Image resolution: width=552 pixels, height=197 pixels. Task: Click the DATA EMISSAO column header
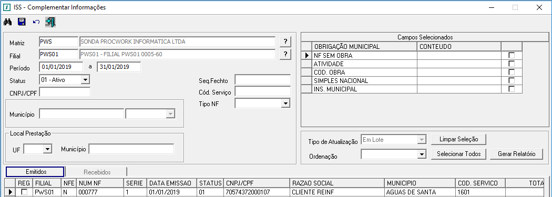pyautogui.click(x=172, y=183)
